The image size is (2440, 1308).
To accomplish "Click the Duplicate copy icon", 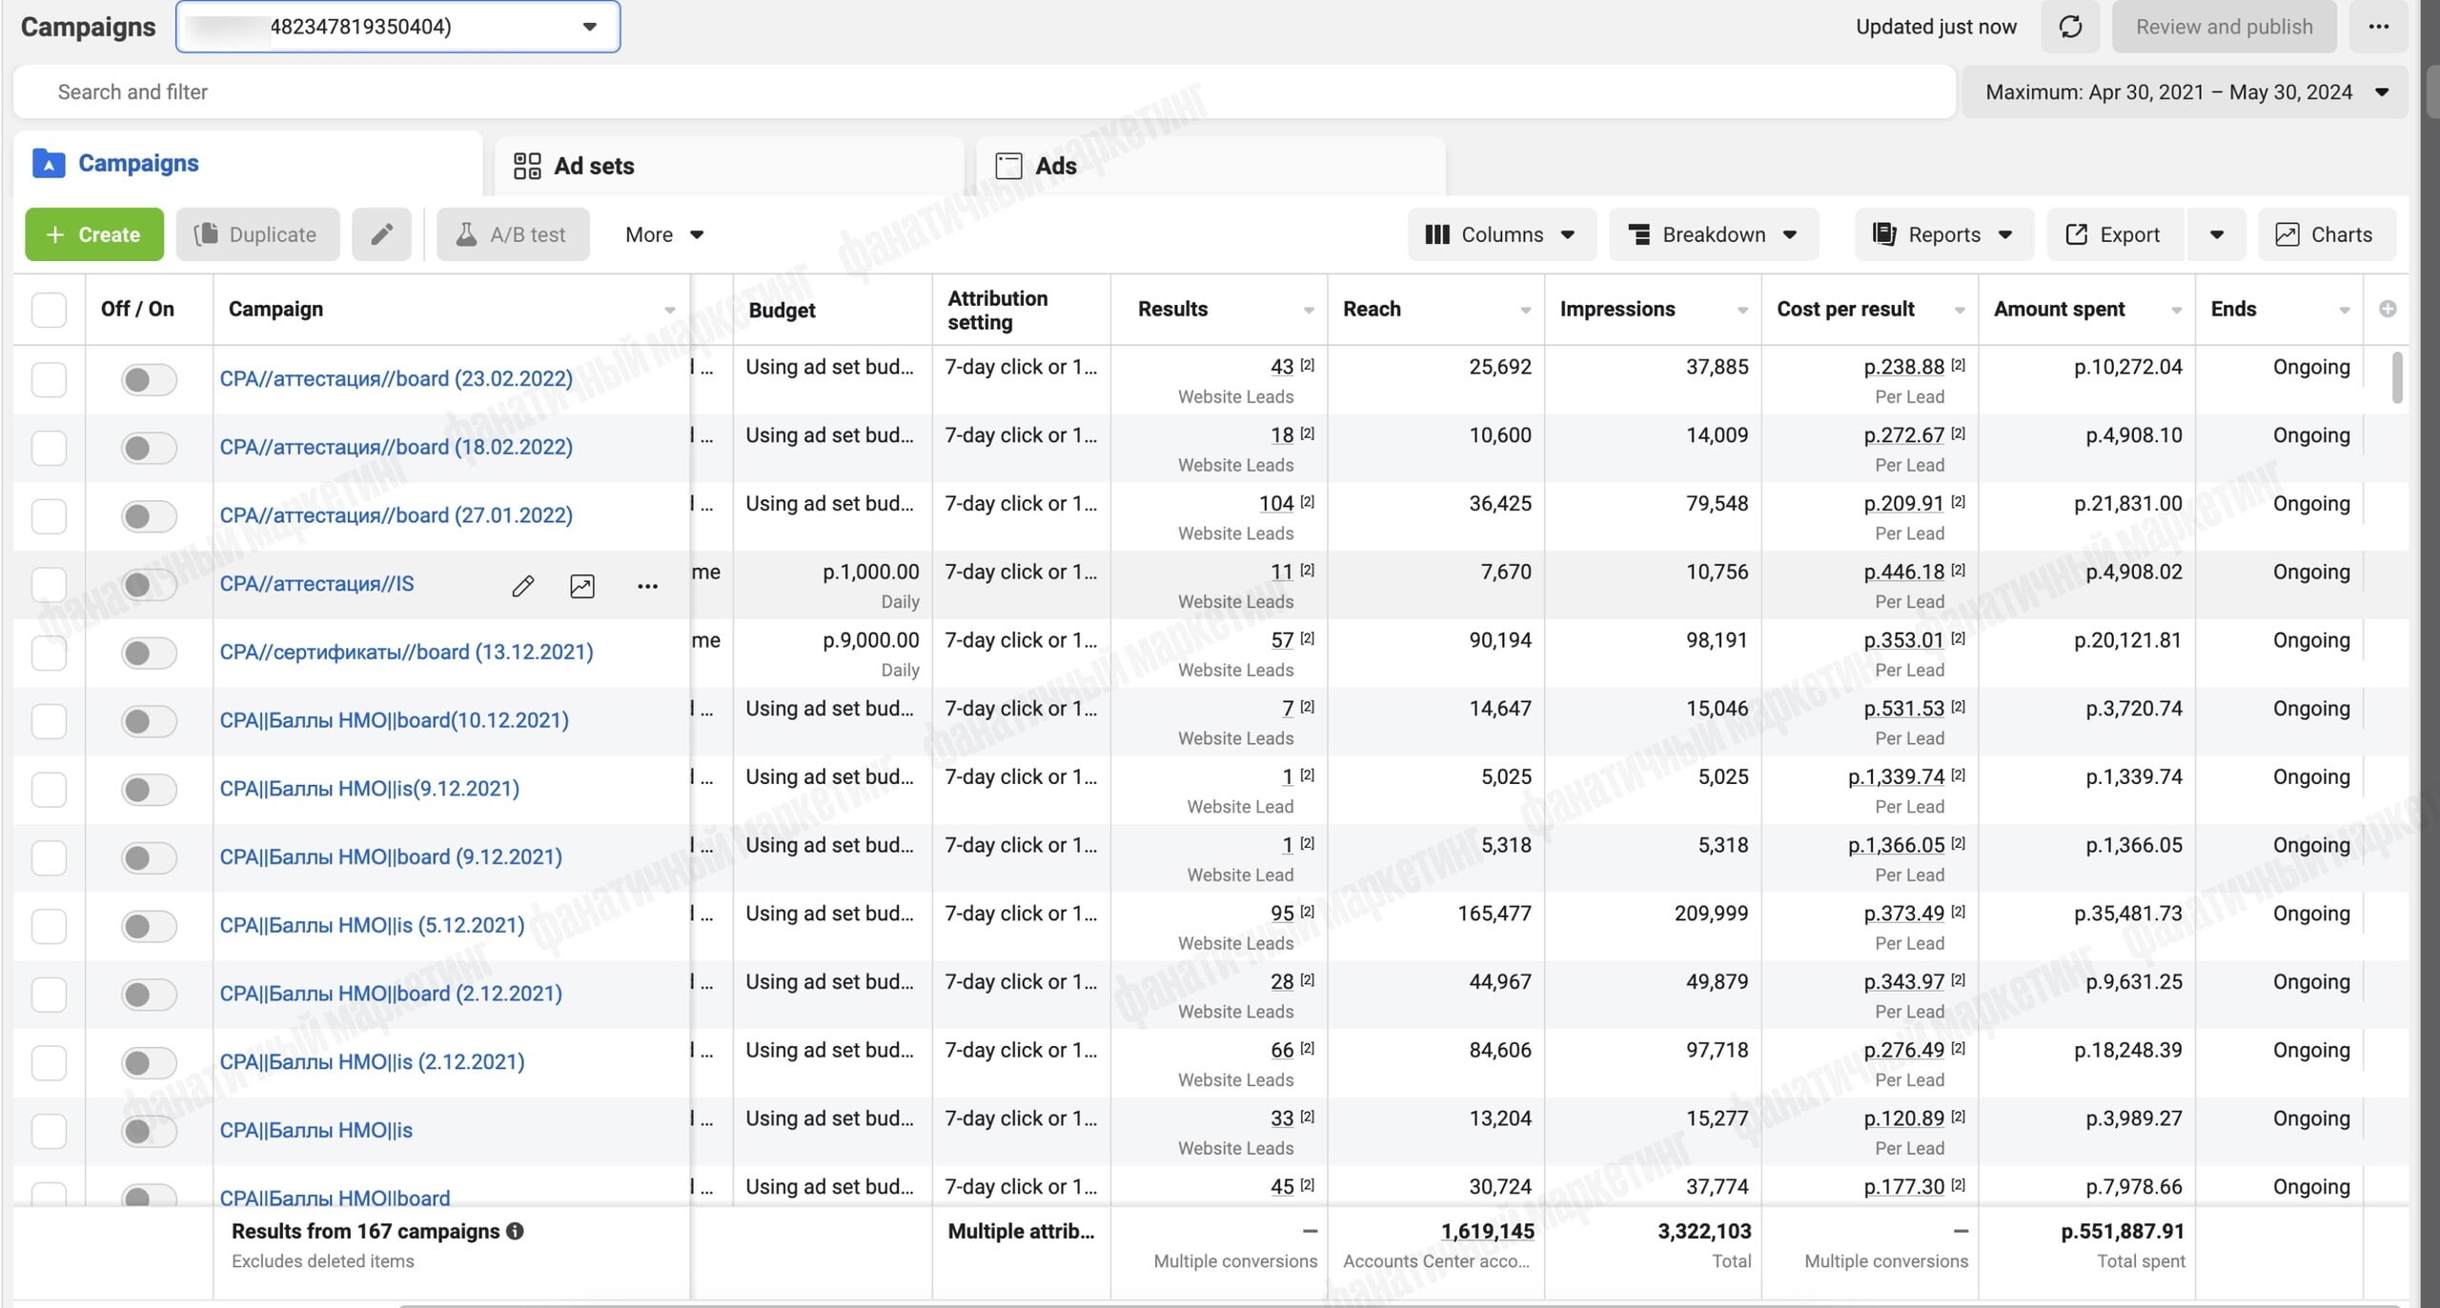I will coord(205,234).
